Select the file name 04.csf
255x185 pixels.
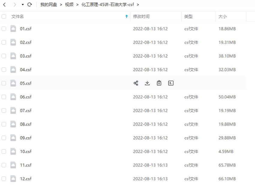click(x=26, y=70)
